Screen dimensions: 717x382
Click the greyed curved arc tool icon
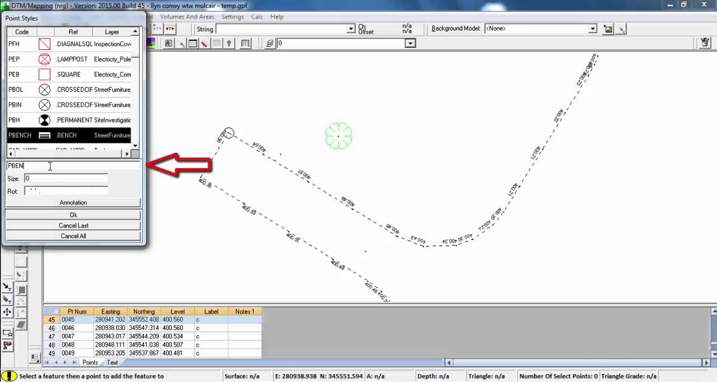(x=21, y=301)
